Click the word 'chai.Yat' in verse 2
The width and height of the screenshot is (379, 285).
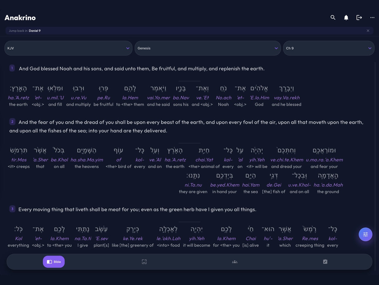tap(204, 160)
